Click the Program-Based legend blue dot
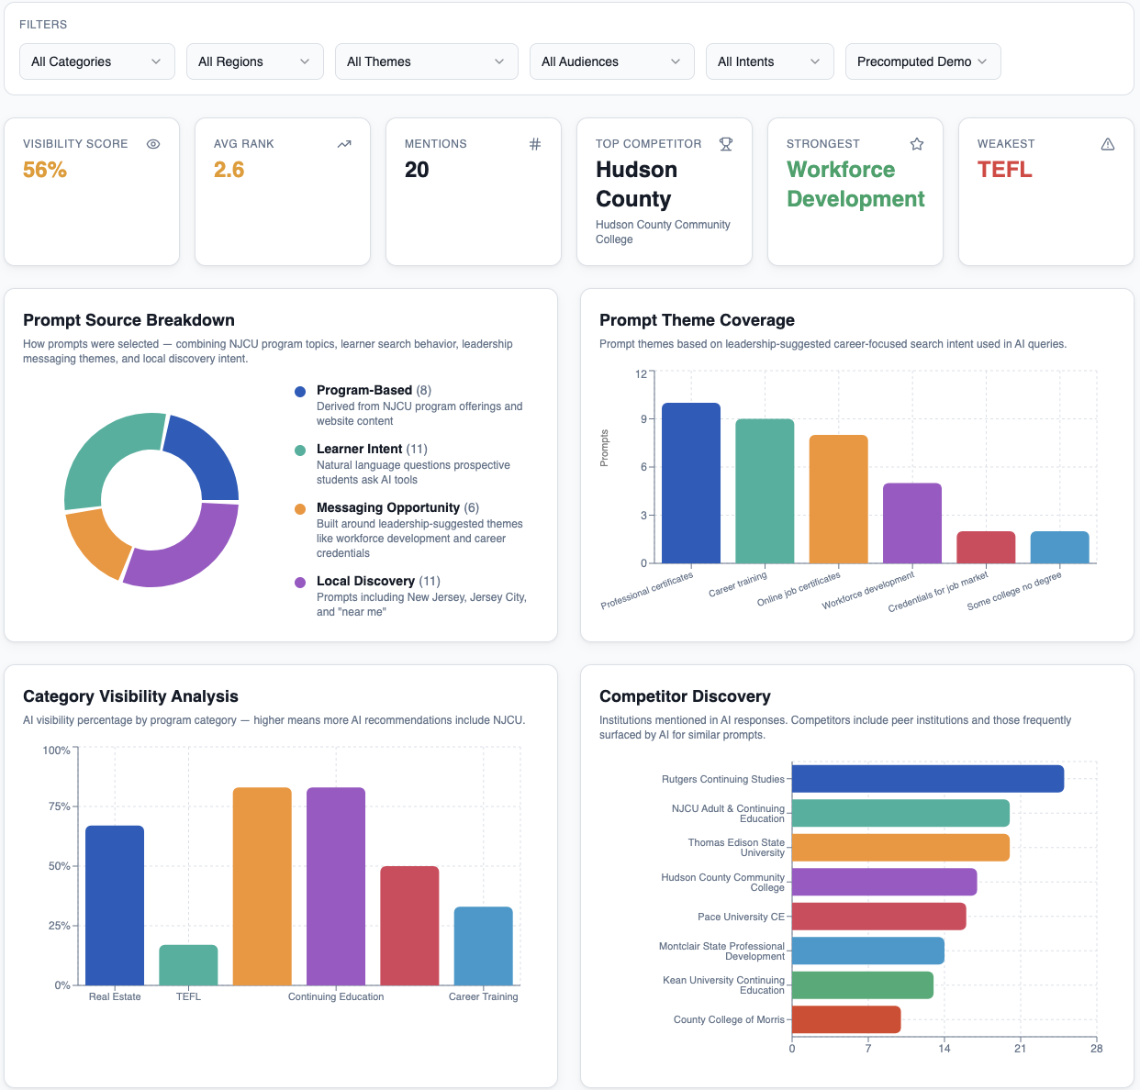Viewport: 1140px width, 1090px height. (300, 392)
